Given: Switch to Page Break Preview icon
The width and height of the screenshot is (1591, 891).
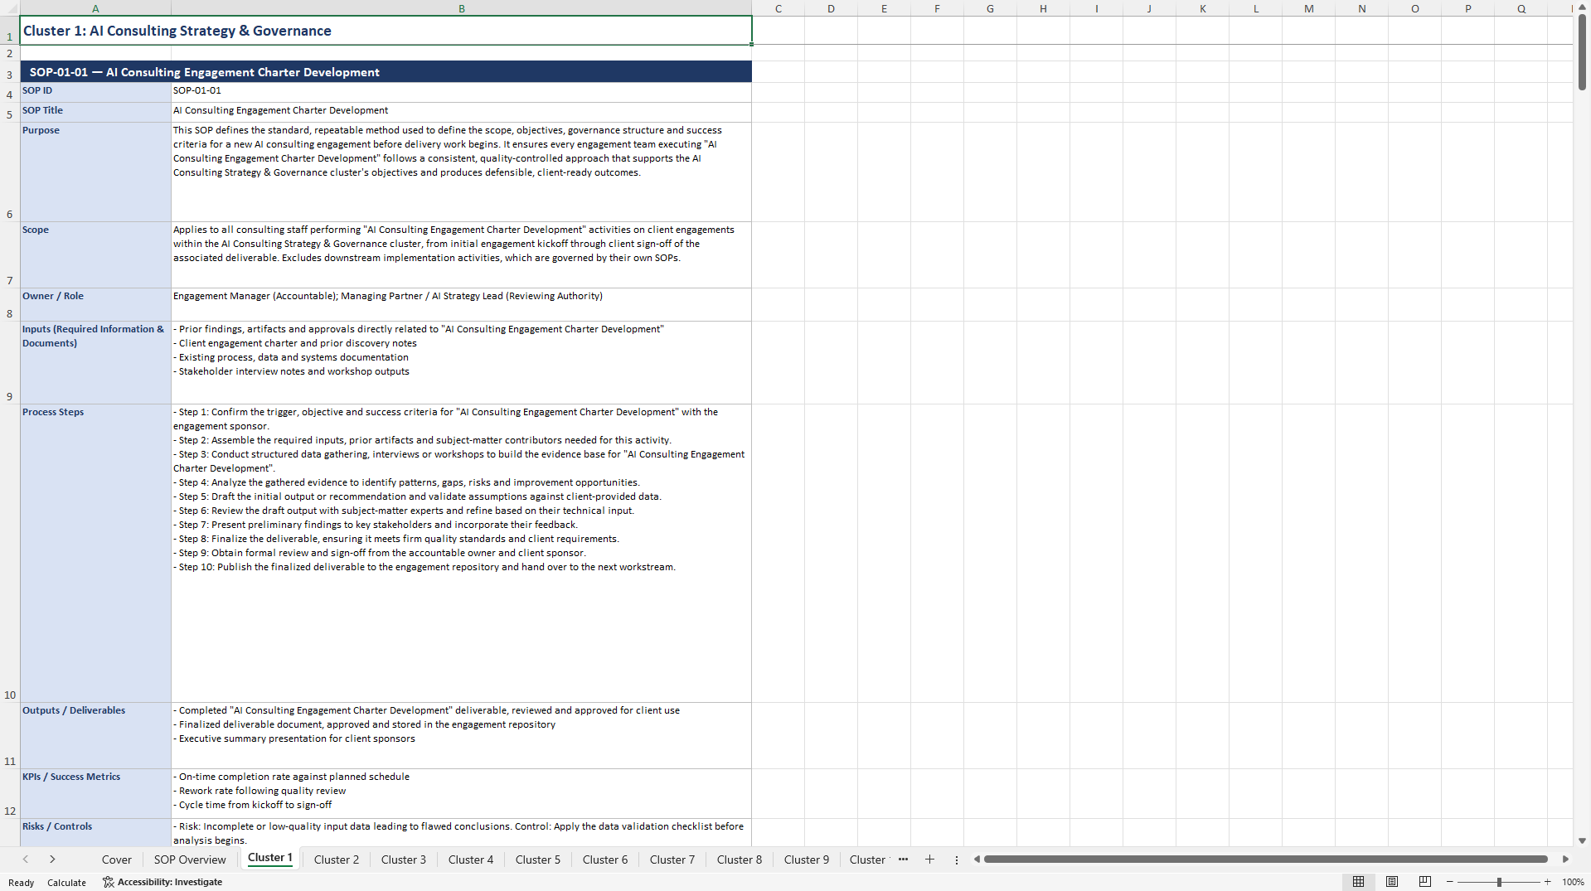Looking at the screenshot, I should (x=1425, y=882).
